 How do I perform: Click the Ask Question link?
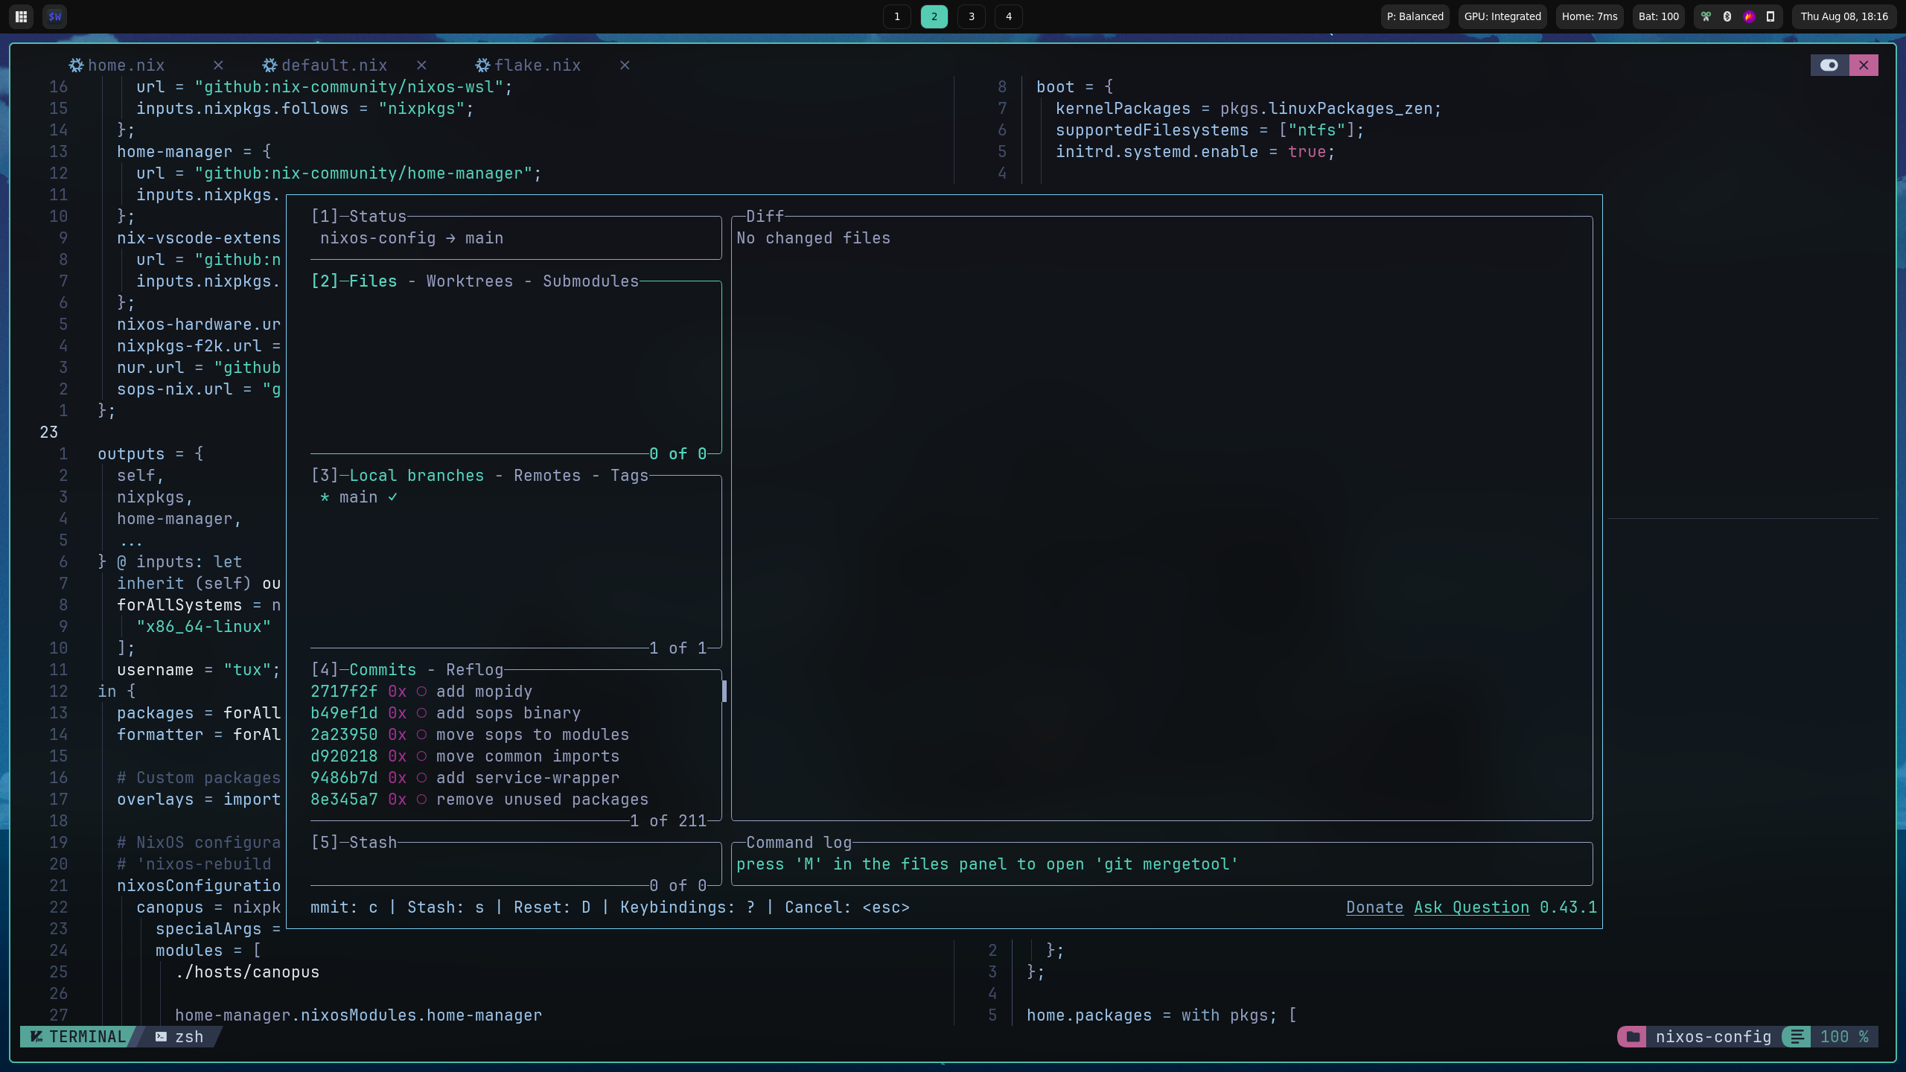[1471, 907]
